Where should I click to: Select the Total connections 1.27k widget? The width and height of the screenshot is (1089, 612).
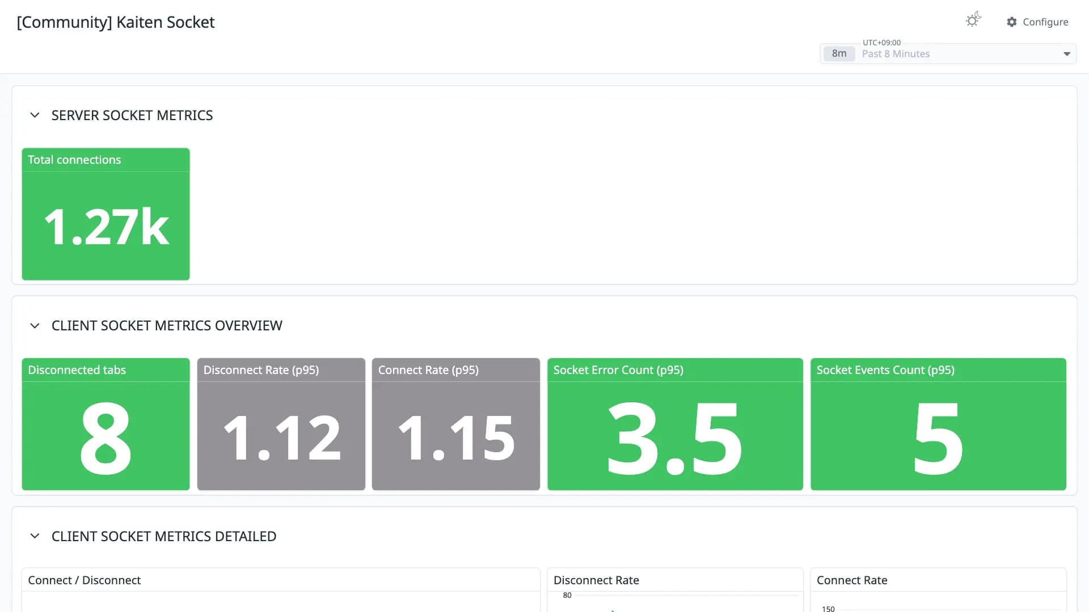coord(105,214)
